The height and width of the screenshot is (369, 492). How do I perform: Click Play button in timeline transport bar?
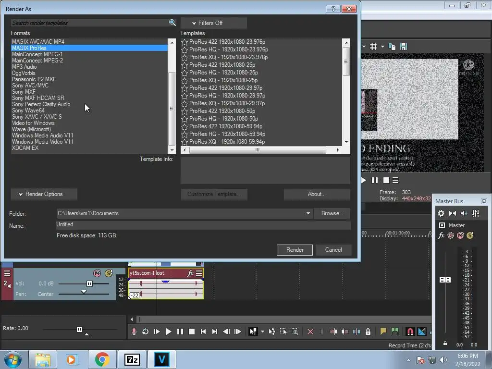tap(169, 332)
